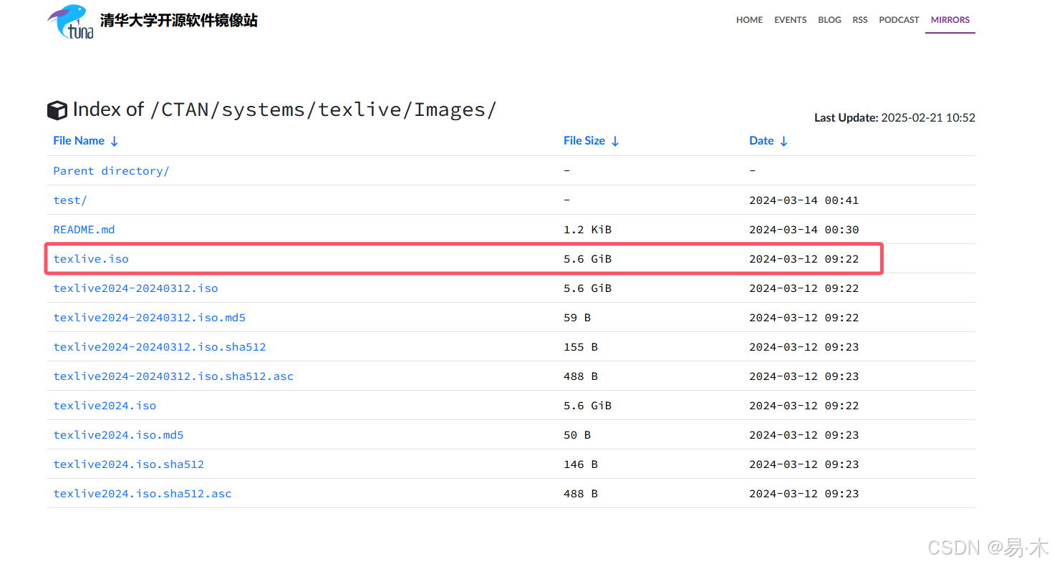Click the sort arrow next to File Name
Screen dimensions: 1052x566
coord(115,141)
